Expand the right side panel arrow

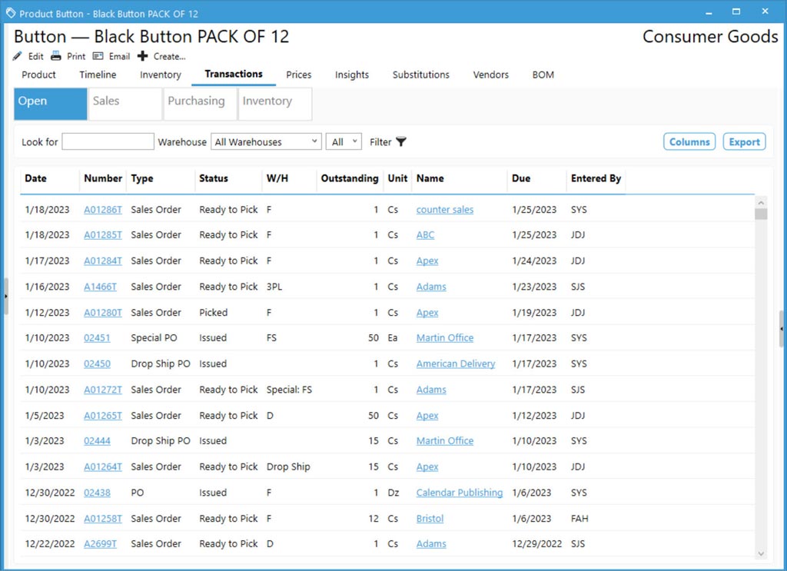click(x=781, y=329)
